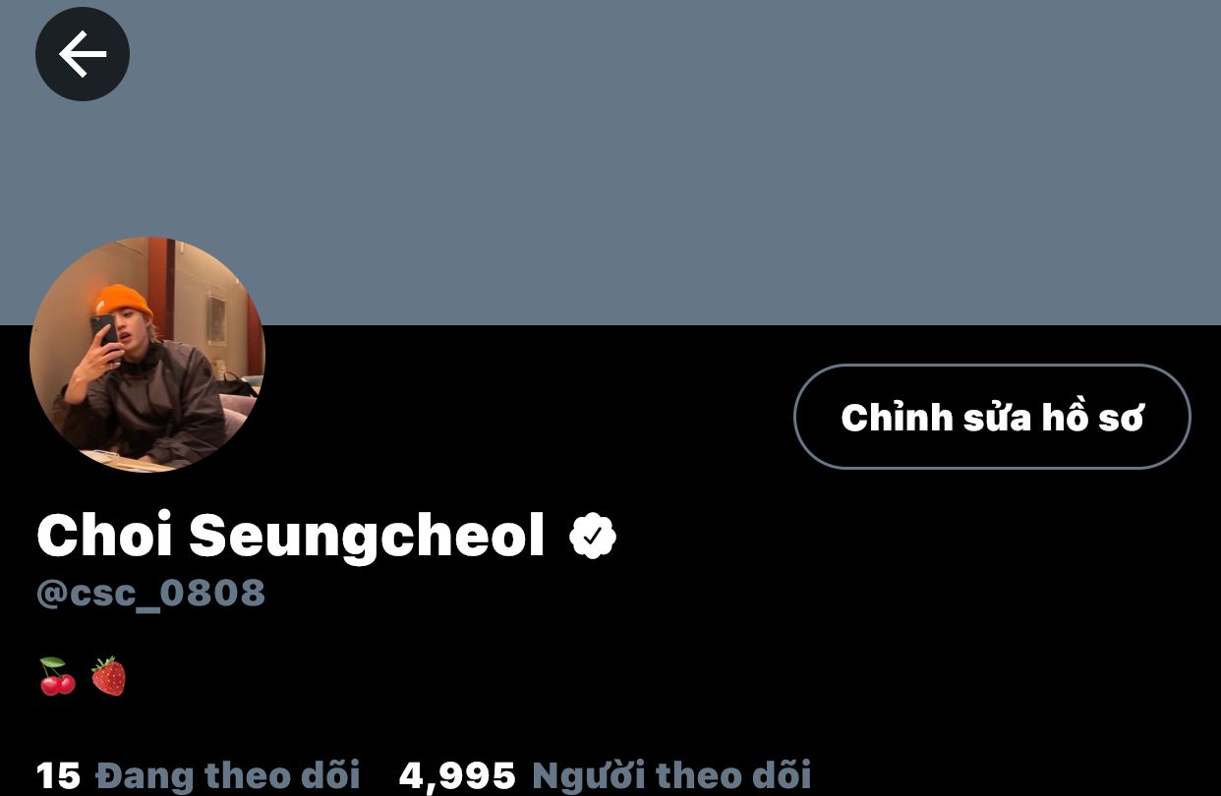Click the dark circle around back arrow
Screen dimensions: 1221x796
click(83, 53)
